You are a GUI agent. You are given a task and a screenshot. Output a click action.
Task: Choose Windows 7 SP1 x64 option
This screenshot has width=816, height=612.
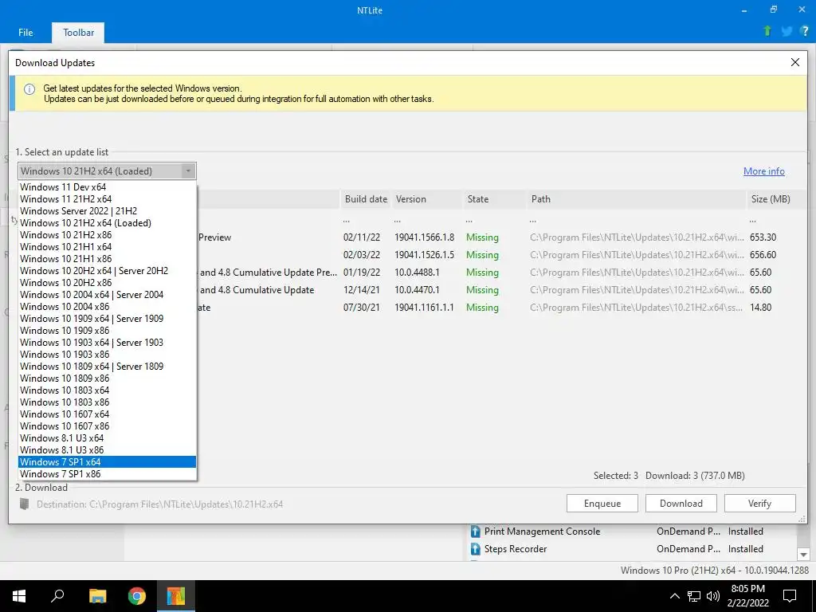(x=108, y=462)
